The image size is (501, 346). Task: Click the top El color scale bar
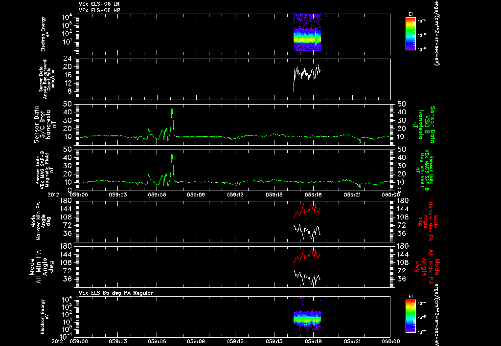(410, 34)
